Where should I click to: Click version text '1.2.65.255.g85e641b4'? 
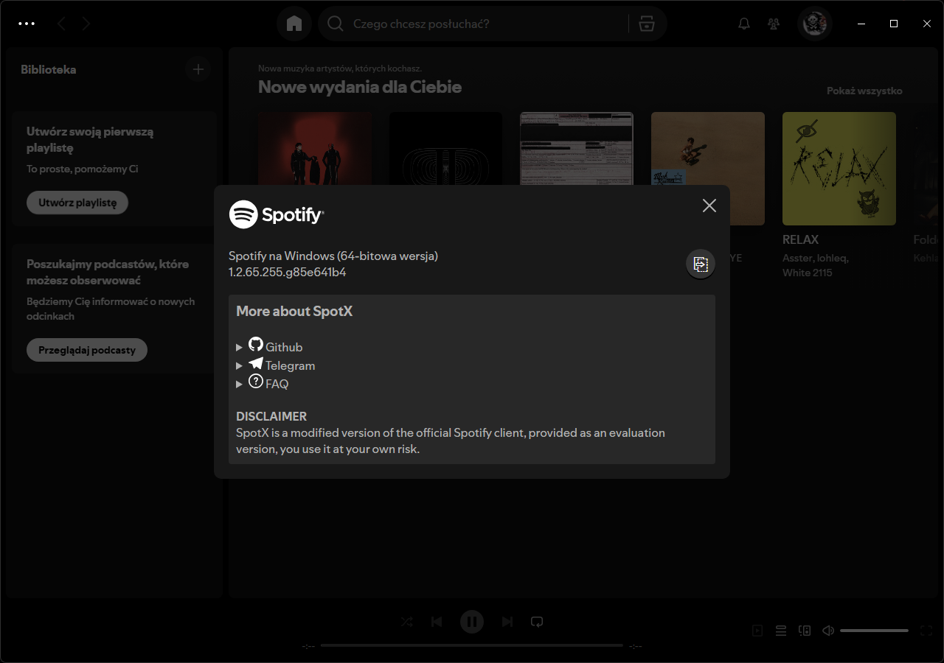(x=288, y=272)
